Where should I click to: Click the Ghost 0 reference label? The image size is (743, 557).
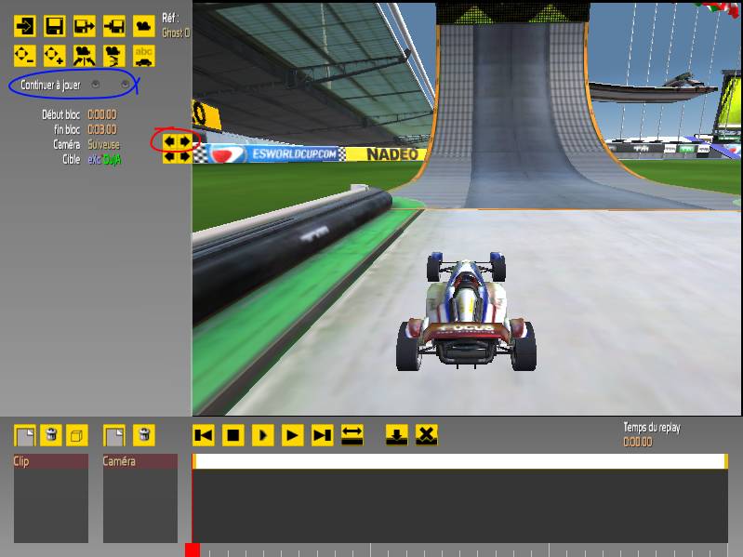tap(176, 33)
